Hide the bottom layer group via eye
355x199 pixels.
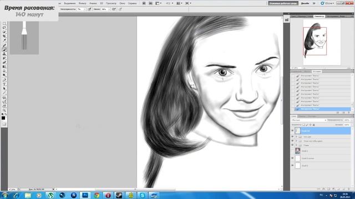[292, 145]
